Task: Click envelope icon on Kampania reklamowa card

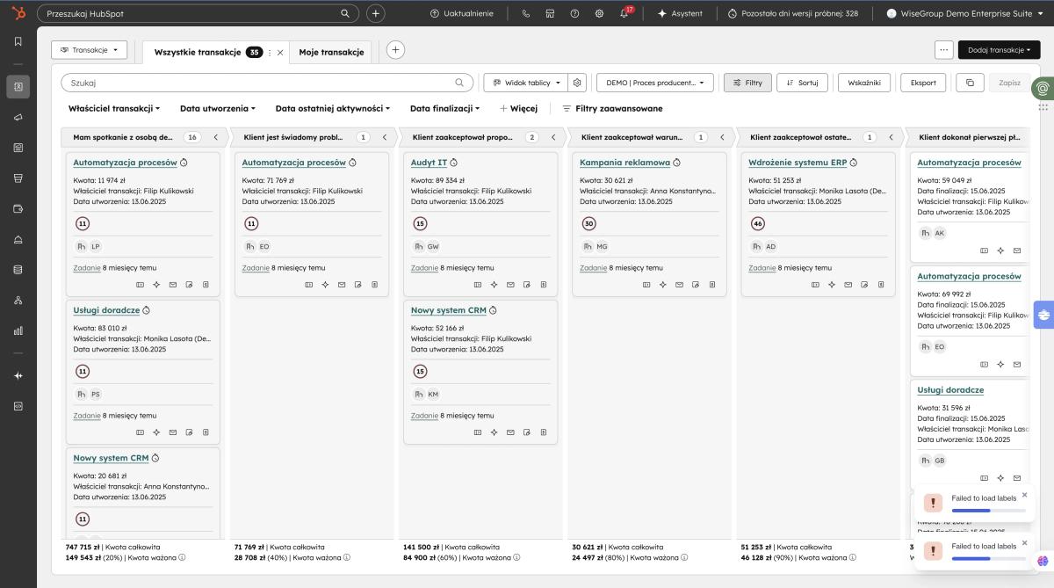Action: tap(678, 285)
